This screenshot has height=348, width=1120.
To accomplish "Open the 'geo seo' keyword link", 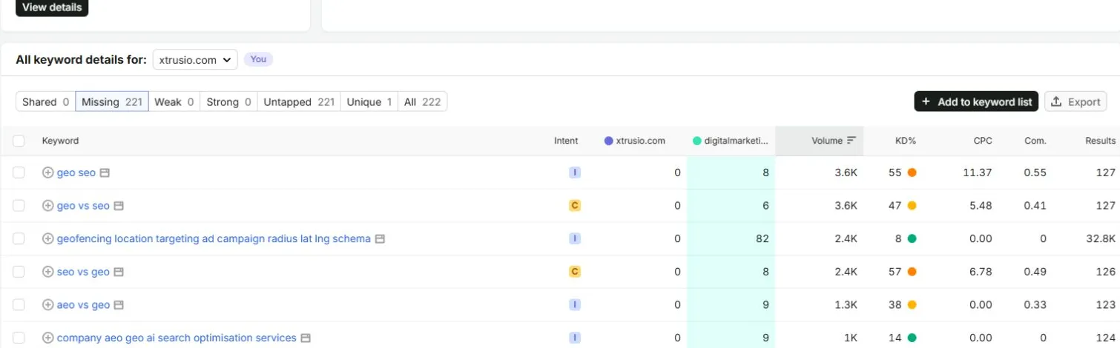I will pyautogui.click(x=76, y=173).
